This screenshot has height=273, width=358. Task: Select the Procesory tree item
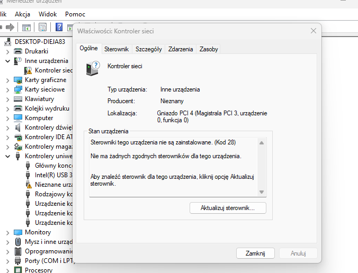coord(39,270)
